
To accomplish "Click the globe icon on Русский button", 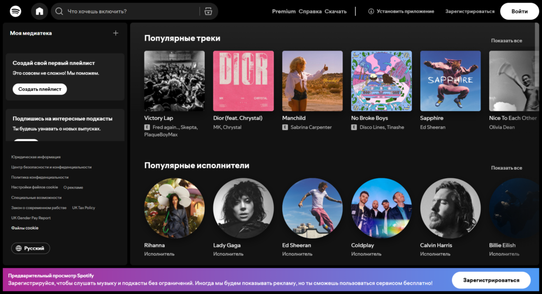I will click(19, 249).
